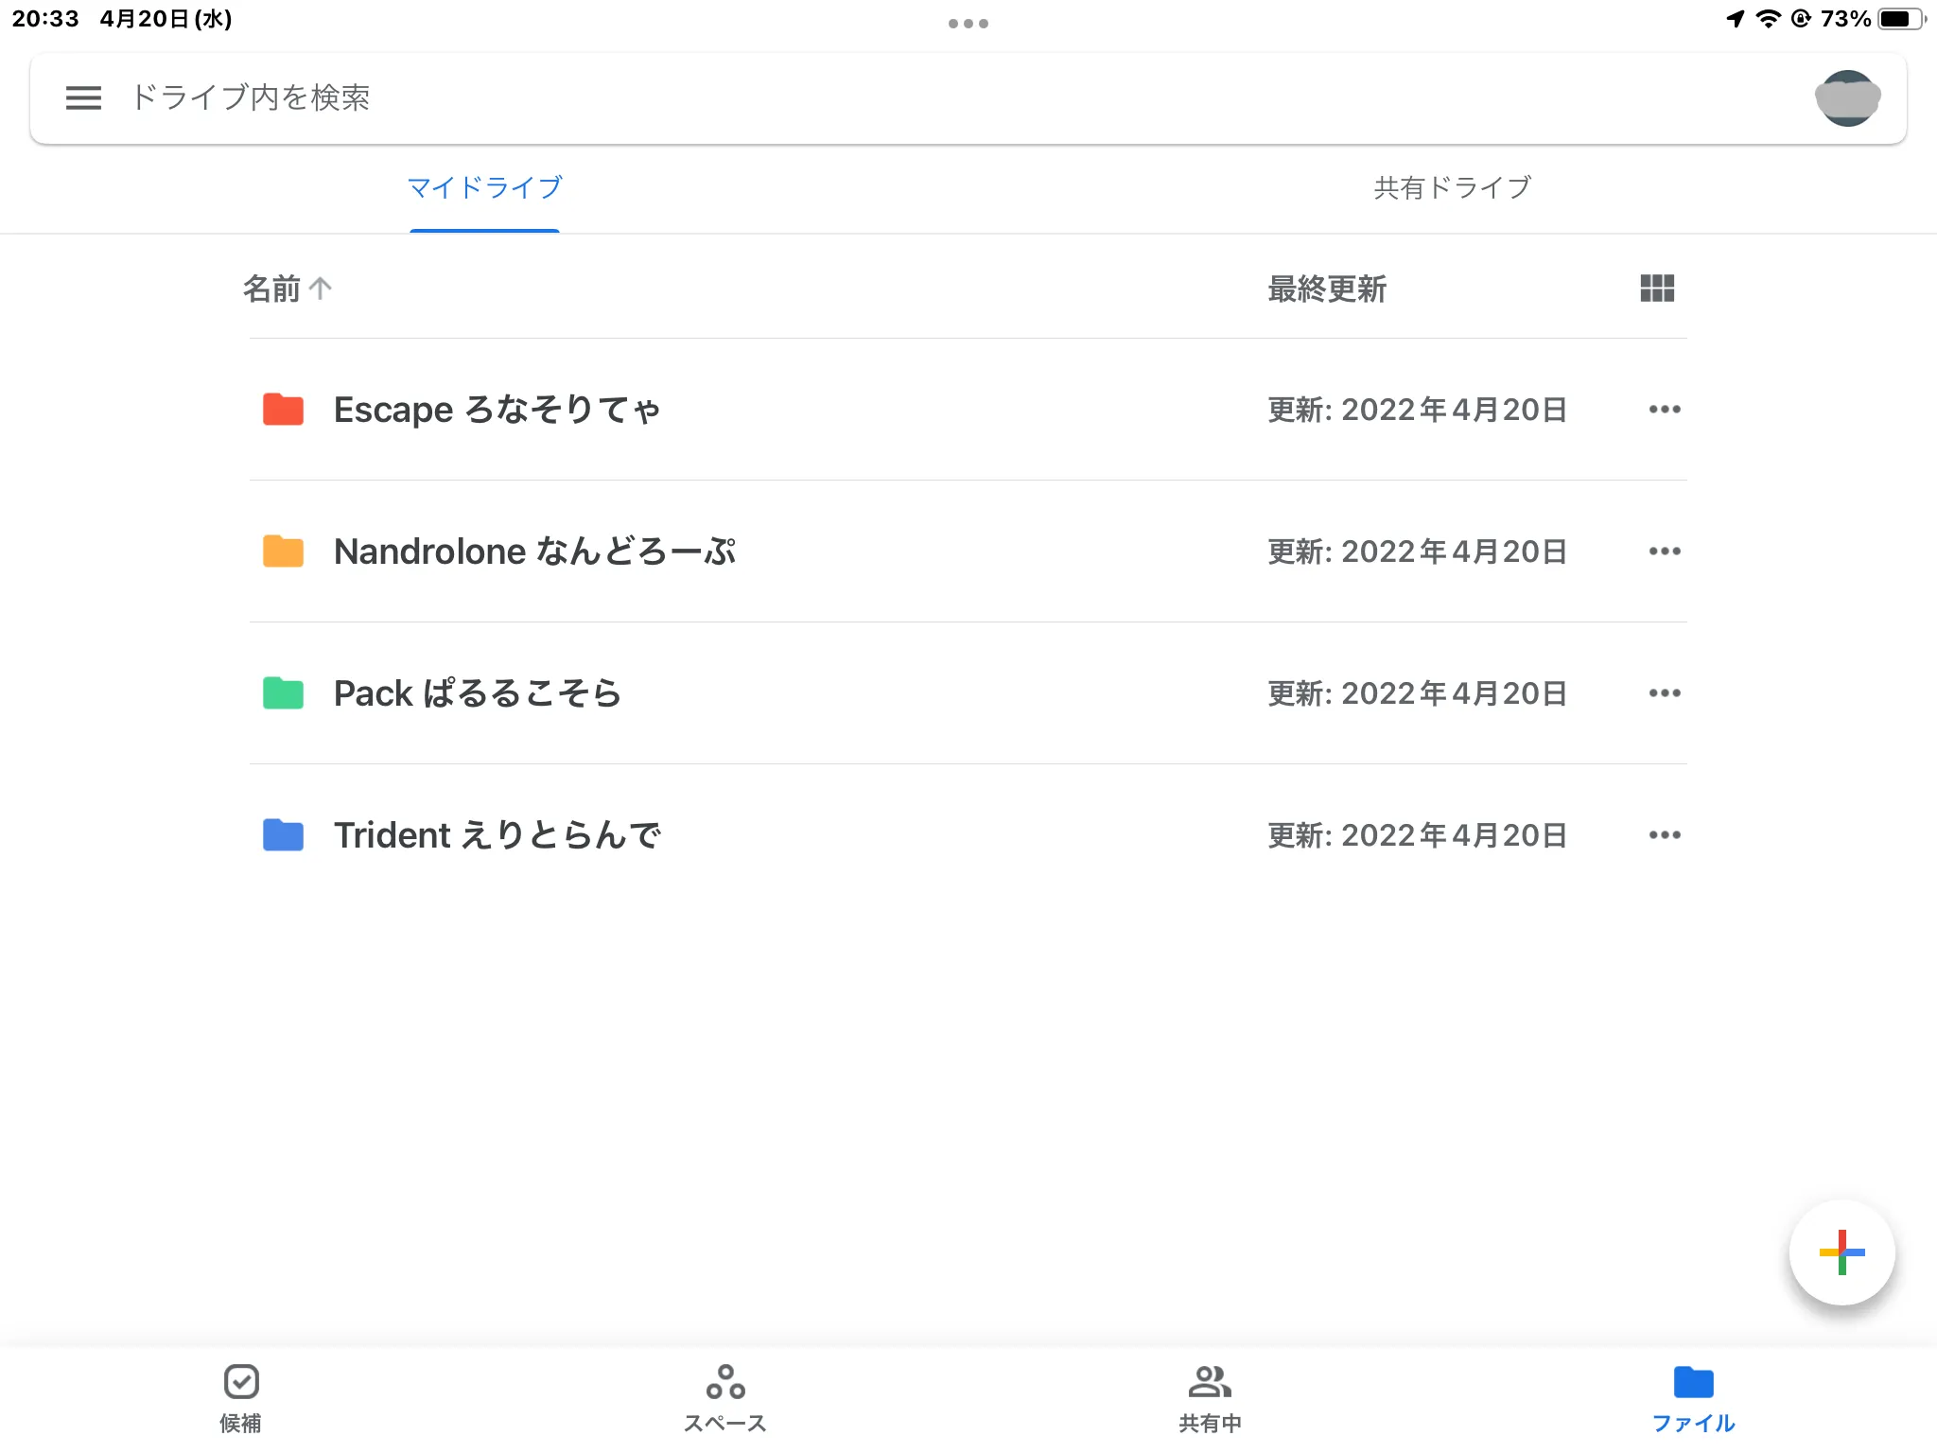
Task: Open more options for Trident folder
Action: (x=1665, y=835)
